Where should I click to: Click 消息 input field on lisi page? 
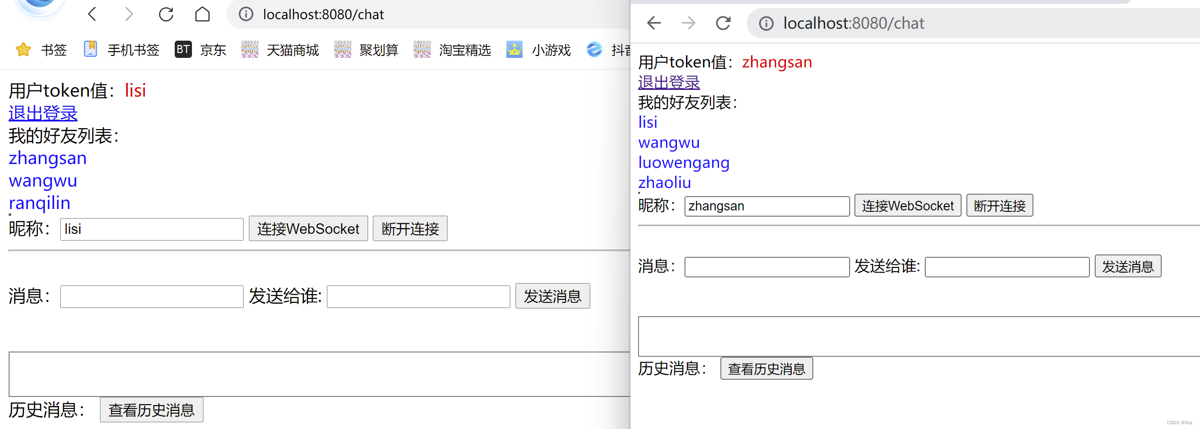152,297
